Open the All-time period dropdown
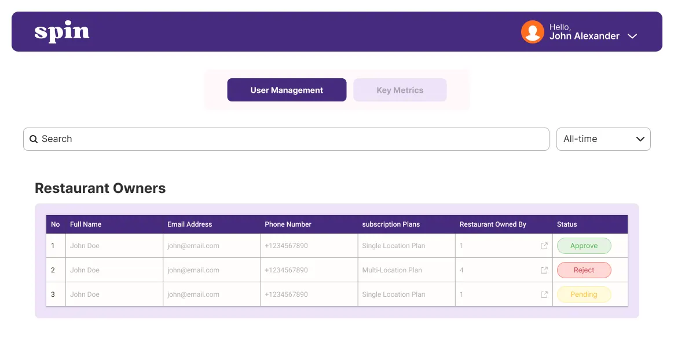The image size is (674, 353). 603,139
